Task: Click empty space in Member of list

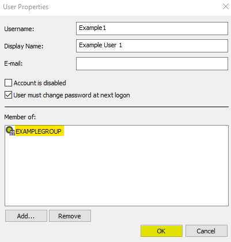Action: (x=116, y=171)
